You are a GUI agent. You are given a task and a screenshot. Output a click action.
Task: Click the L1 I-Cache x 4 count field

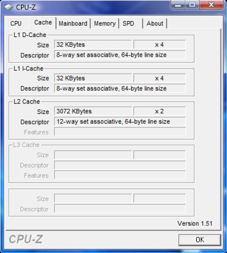tap(159, 78)
